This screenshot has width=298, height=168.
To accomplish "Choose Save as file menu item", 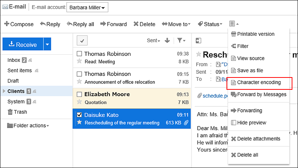I will pos(259,70).
